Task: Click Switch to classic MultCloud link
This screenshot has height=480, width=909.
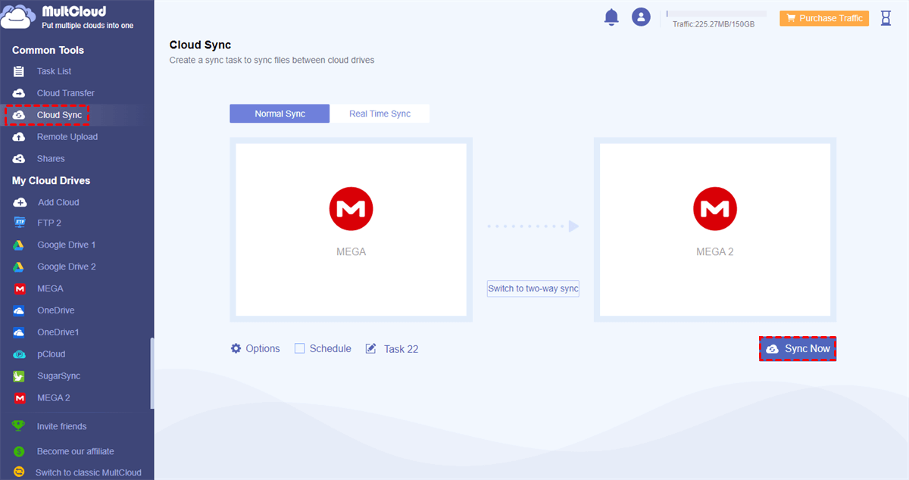Action: (89, 472)
